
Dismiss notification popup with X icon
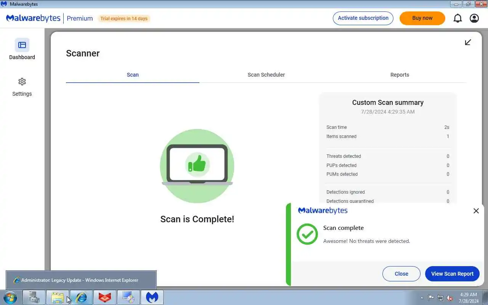point(476,211)
